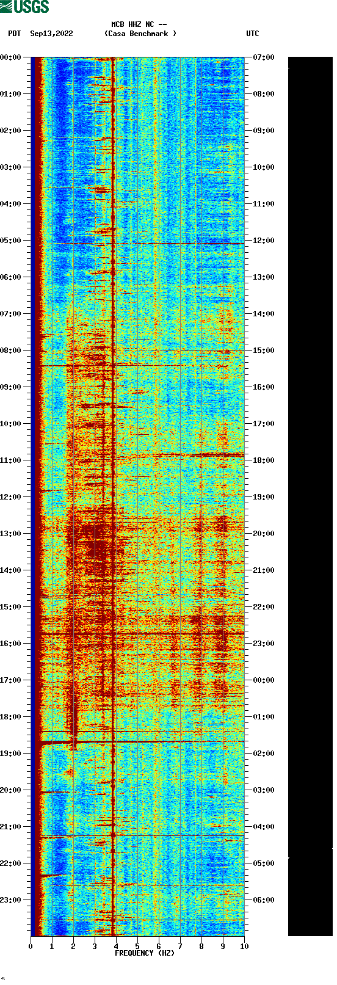
Task: Select the 5 Hz frequency tick label
Action: 137,947
